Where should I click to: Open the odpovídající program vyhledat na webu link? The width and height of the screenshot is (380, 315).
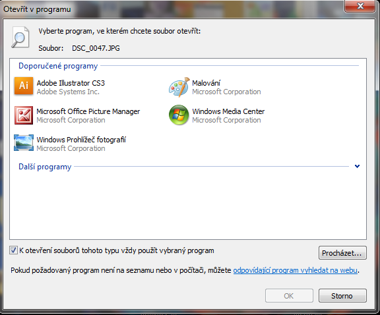[295, 270]
